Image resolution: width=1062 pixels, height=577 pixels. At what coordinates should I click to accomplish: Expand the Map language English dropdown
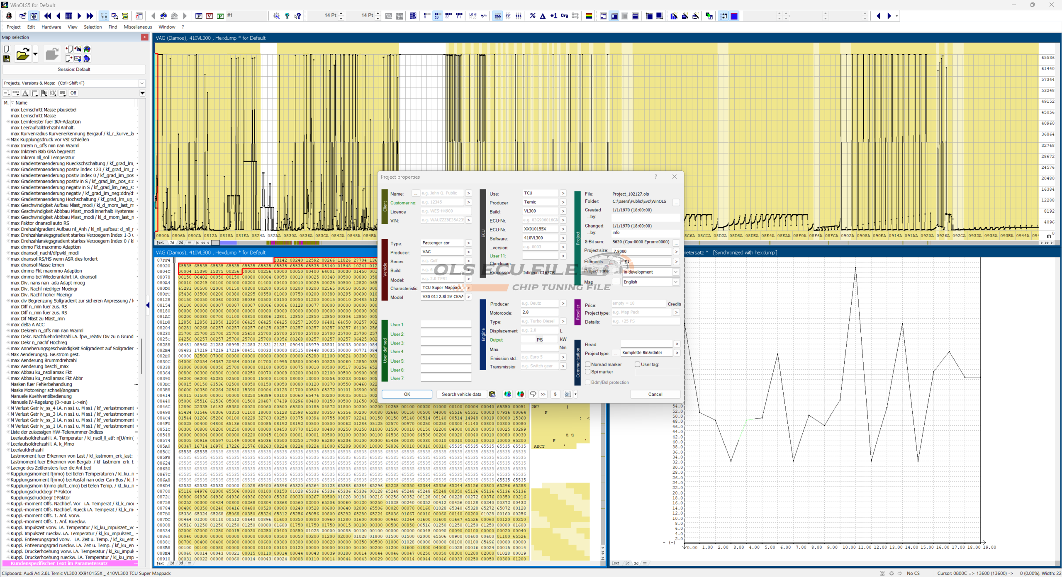pos(675,282)
